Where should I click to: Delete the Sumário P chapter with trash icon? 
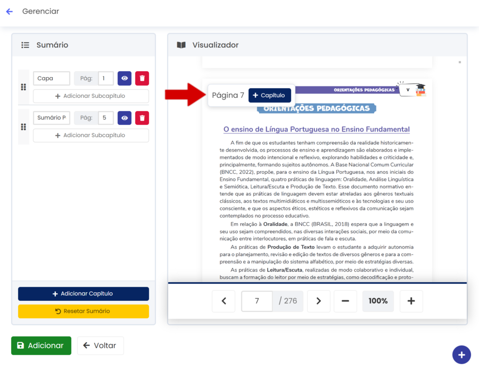tap(142, 118)
